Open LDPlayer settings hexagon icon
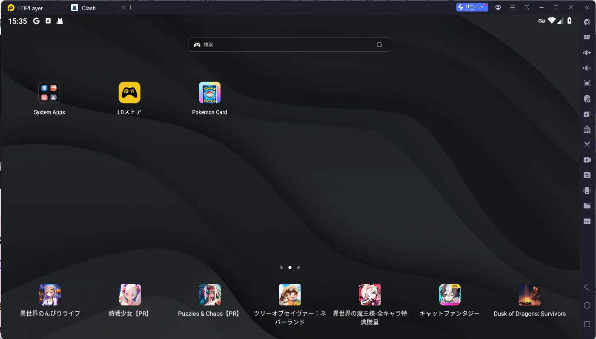The height and width of the screenshot is (339, 596). click(x=587, y=22)
